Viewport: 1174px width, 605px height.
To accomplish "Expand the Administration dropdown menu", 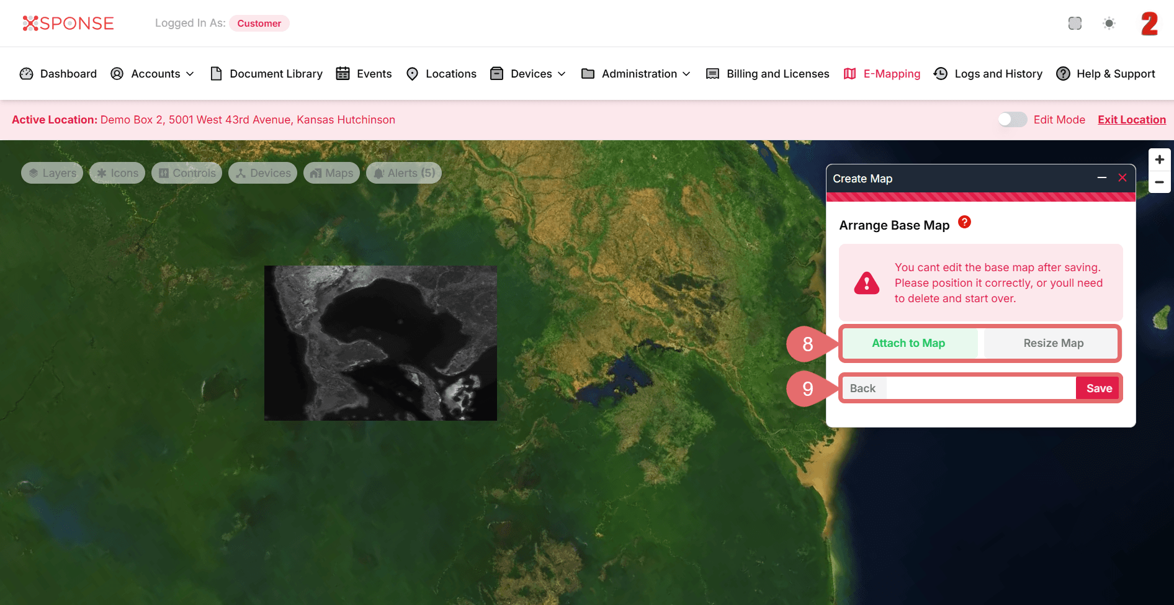I will pyautogui.click(x=636, y=74).
